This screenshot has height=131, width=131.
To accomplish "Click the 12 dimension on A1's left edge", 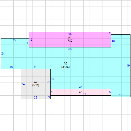I will [x=31, y=40].
